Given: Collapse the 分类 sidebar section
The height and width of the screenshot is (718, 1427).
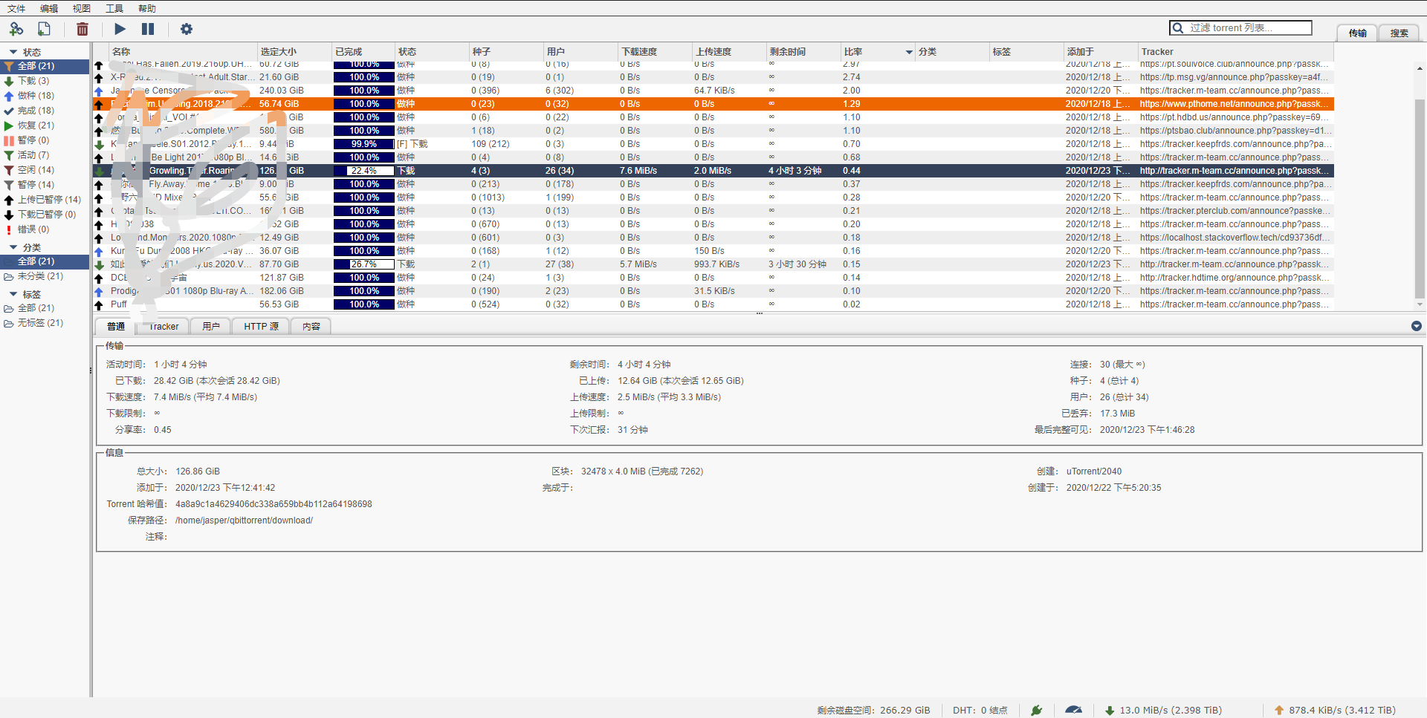Looking at the screenshot, I should pyautogui.click(x=13, y=247).
